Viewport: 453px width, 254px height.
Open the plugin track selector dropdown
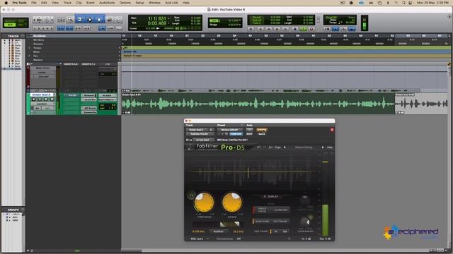pyautogui.click(x=198, y=130)
